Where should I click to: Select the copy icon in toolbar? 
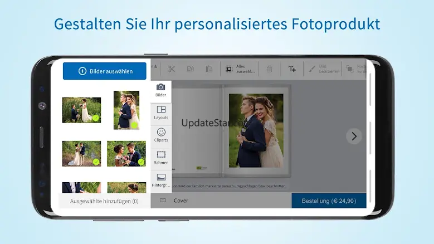191,69
